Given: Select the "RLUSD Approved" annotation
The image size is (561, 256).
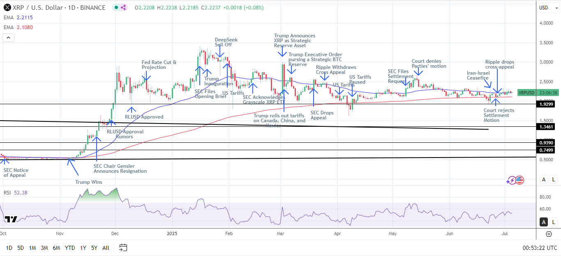Looking at the screenshot, I should pos(144,117).
